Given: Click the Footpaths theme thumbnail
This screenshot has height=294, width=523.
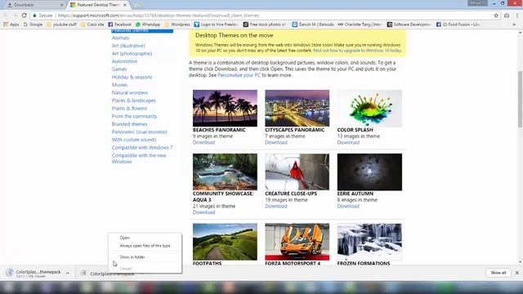Looking at the screenshot, I should click(x=225, y=242).
